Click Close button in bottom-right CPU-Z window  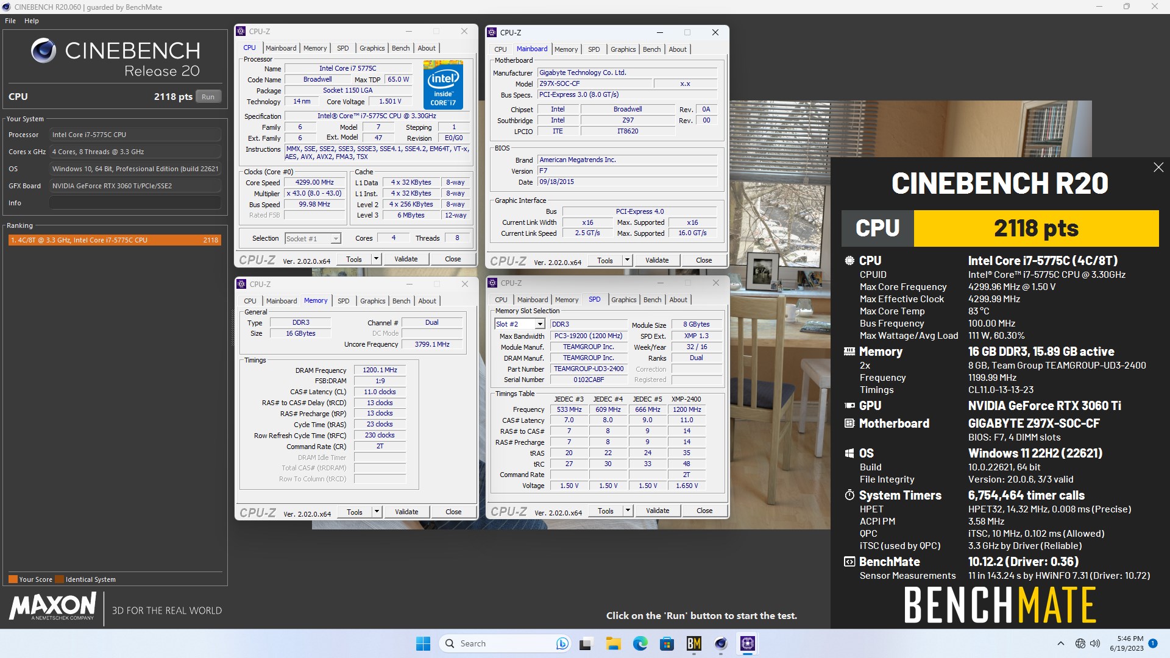click(704, 511)
